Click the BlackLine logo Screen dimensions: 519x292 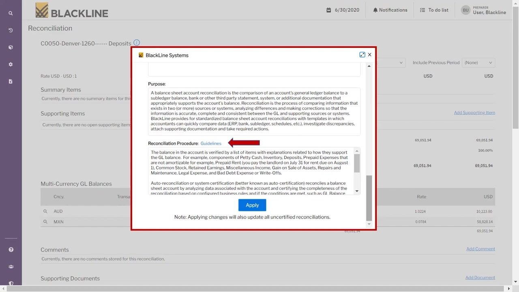pyautogui.click(x=72, y=11)
